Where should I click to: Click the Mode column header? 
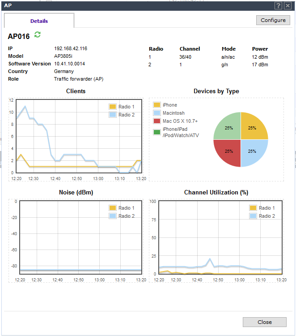click(x=228, y=49)
